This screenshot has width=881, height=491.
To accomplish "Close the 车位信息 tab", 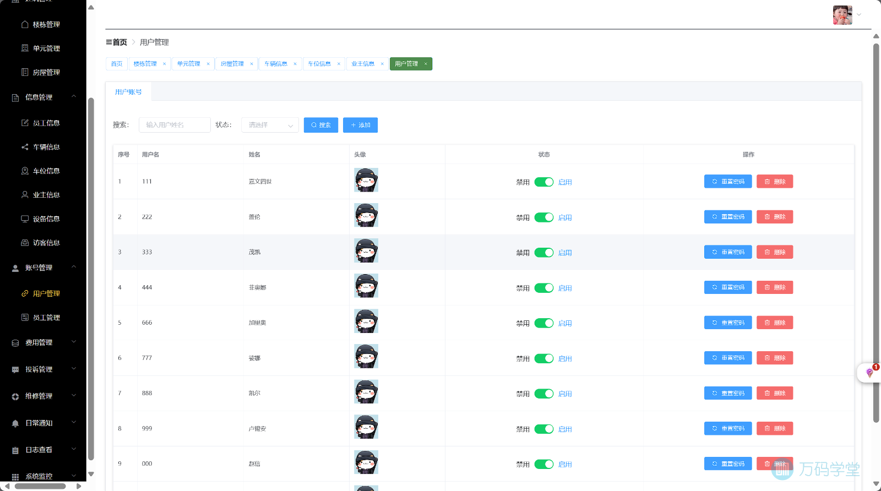I will (x=339, y=64).
